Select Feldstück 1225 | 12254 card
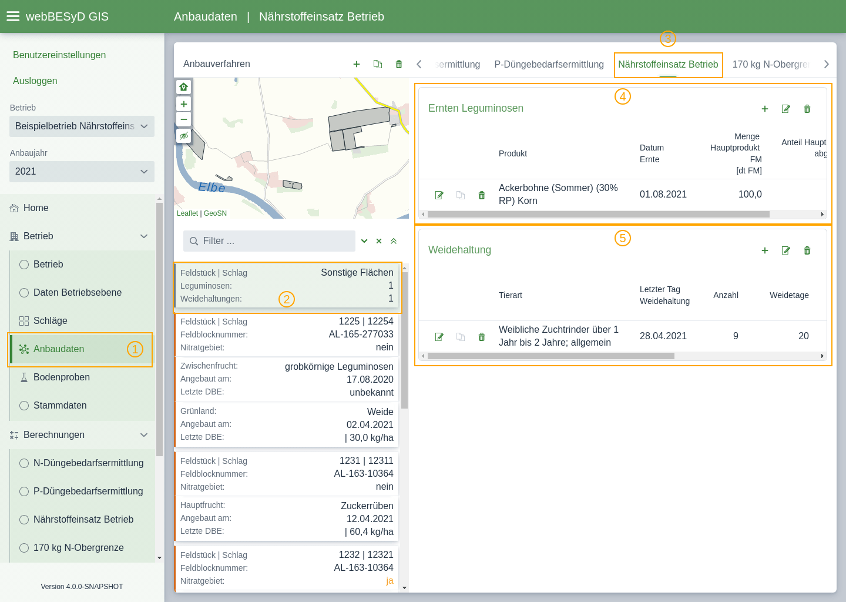The image size is (846, 602). [x=287, y=335]
